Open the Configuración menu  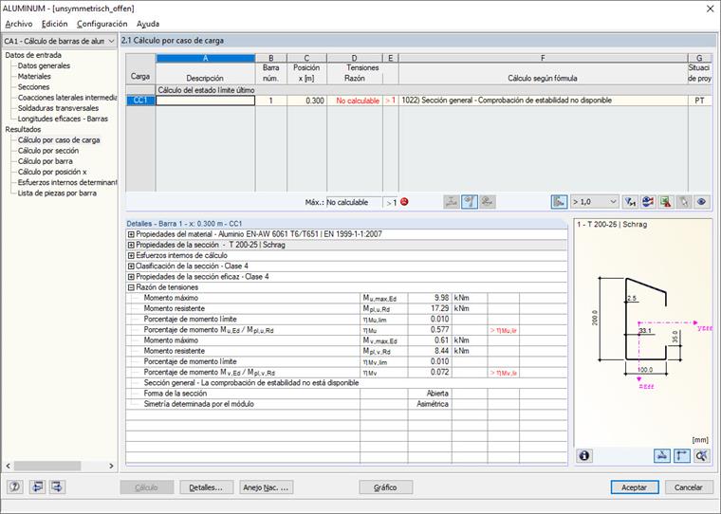(x=102, y=24)
